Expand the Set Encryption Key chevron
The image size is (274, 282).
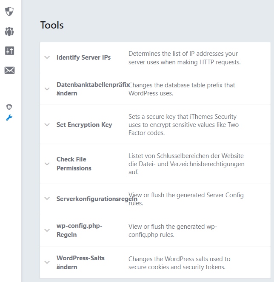click(x=47, y=125)
